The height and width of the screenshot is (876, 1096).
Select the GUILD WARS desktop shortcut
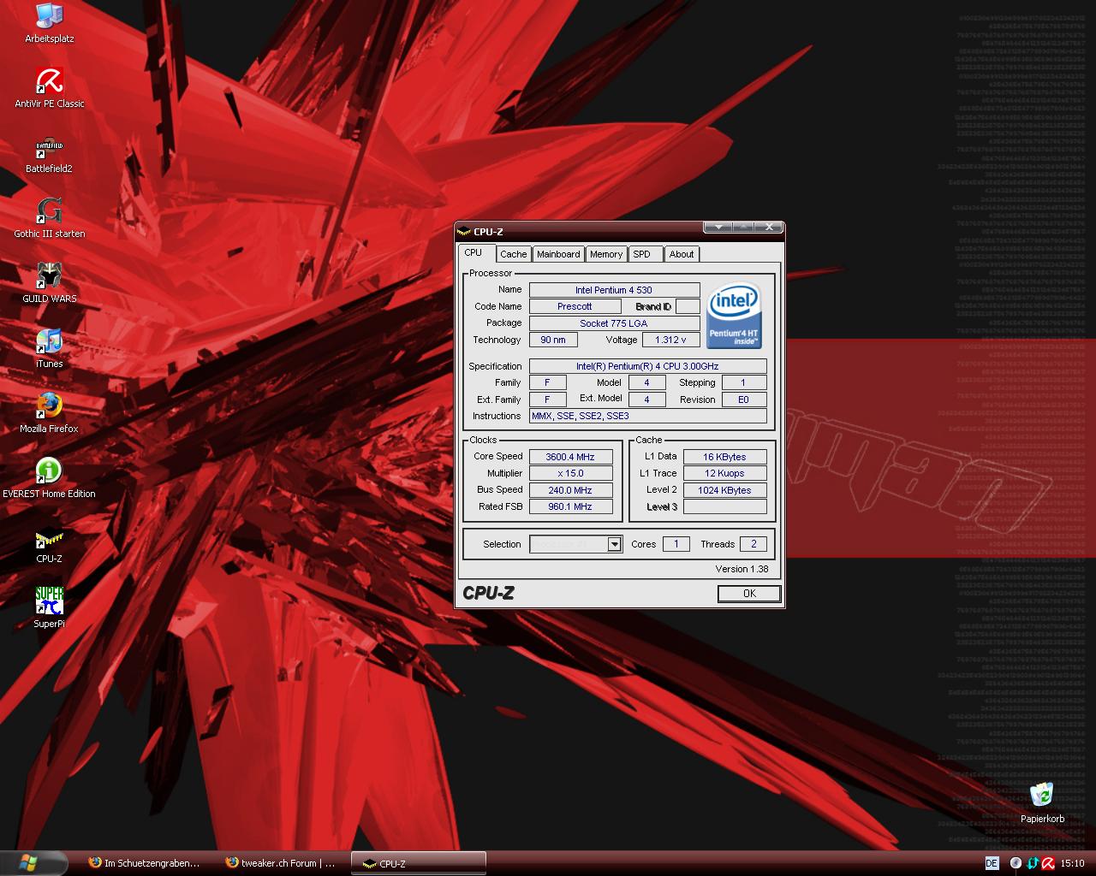click(x=49, y=277)
